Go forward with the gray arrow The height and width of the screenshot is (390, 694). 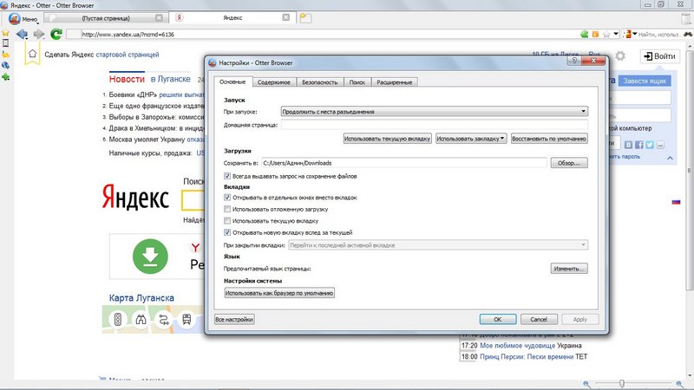(x=39, y=34)
